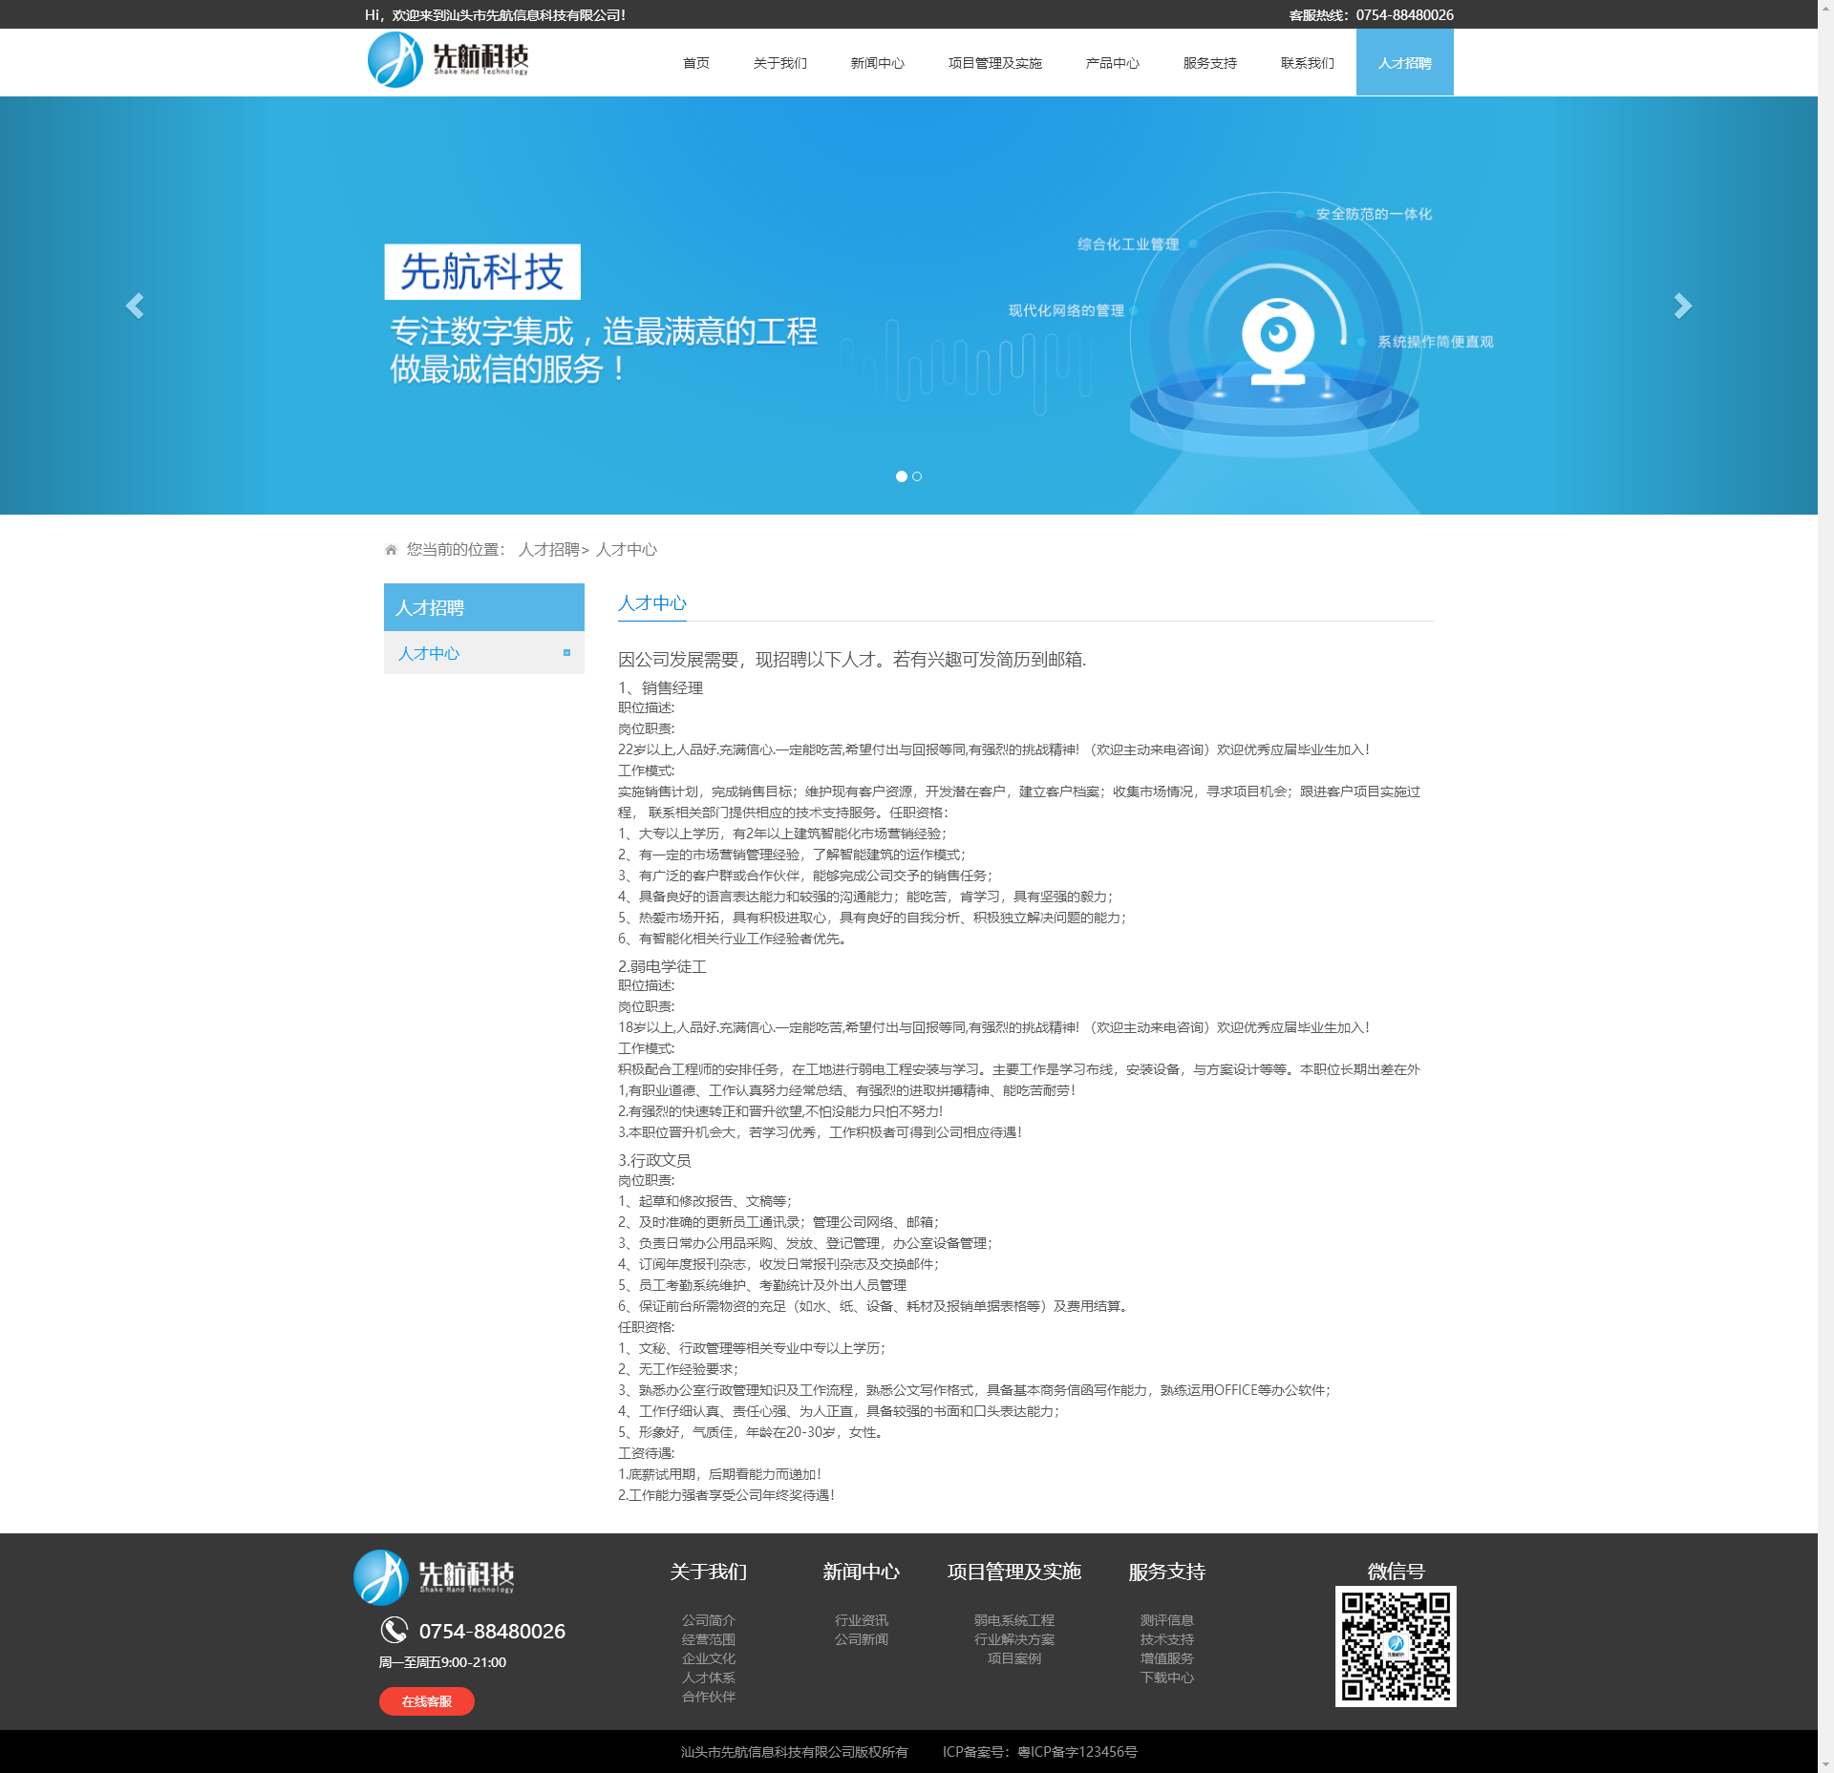This screenshot has height=1773, width=1834.
Task: Select 人才中心 in the sidebar
Action: pos(429,653)
